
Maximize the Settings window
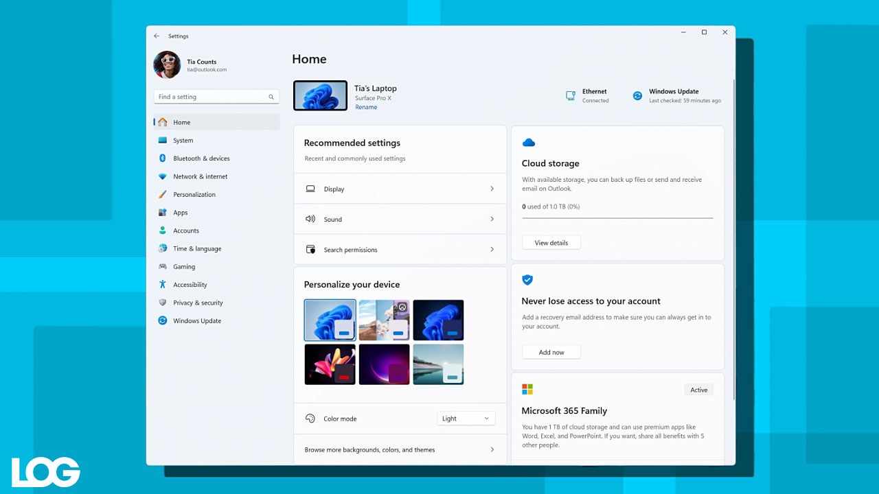click(704, 32)
